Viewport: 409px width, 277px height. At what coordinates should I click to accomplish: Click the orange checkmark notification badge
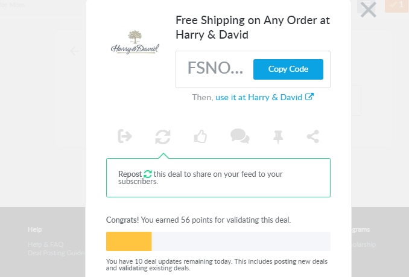tap(396, 6)
